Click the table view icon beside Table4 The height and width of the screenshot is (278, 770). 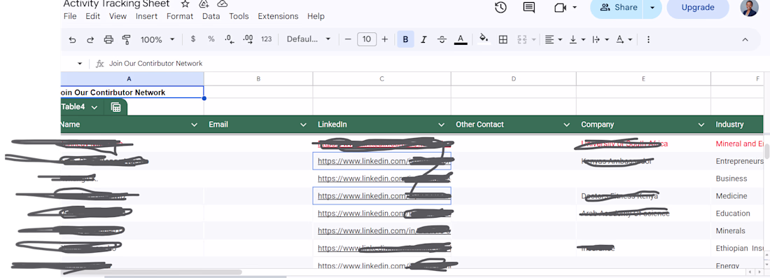coord(116,107)
